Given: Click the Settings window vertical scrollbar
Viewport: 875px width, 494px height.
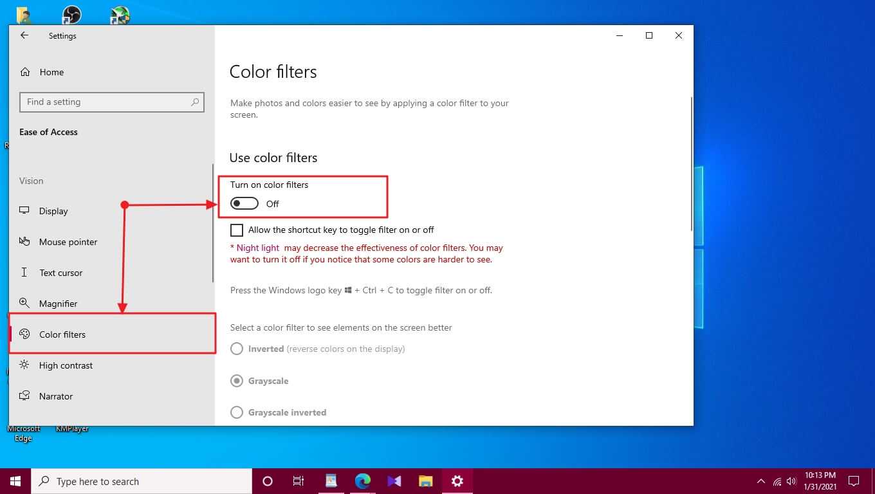Looking at the screenshot, I should (692, 164).
